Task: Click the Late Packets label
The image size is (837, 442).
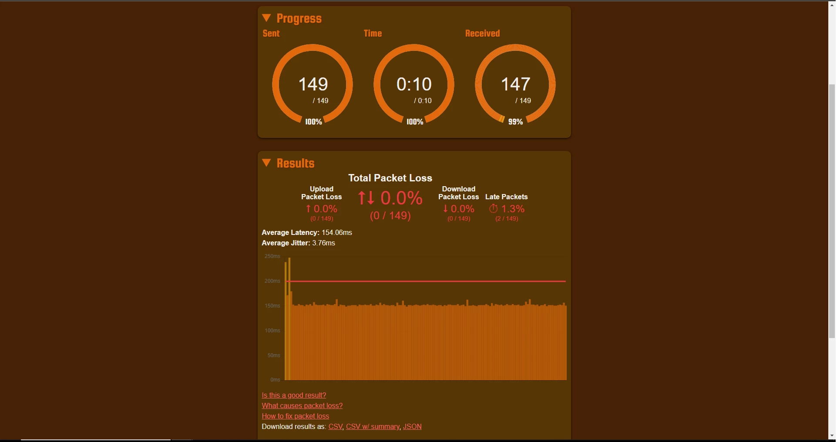Action: [507, 197]
